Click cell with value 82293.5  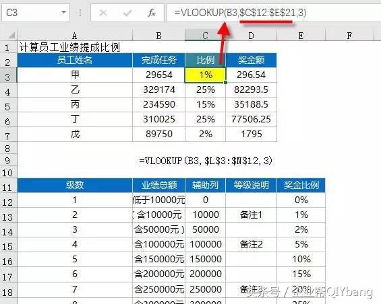point(252,89)
